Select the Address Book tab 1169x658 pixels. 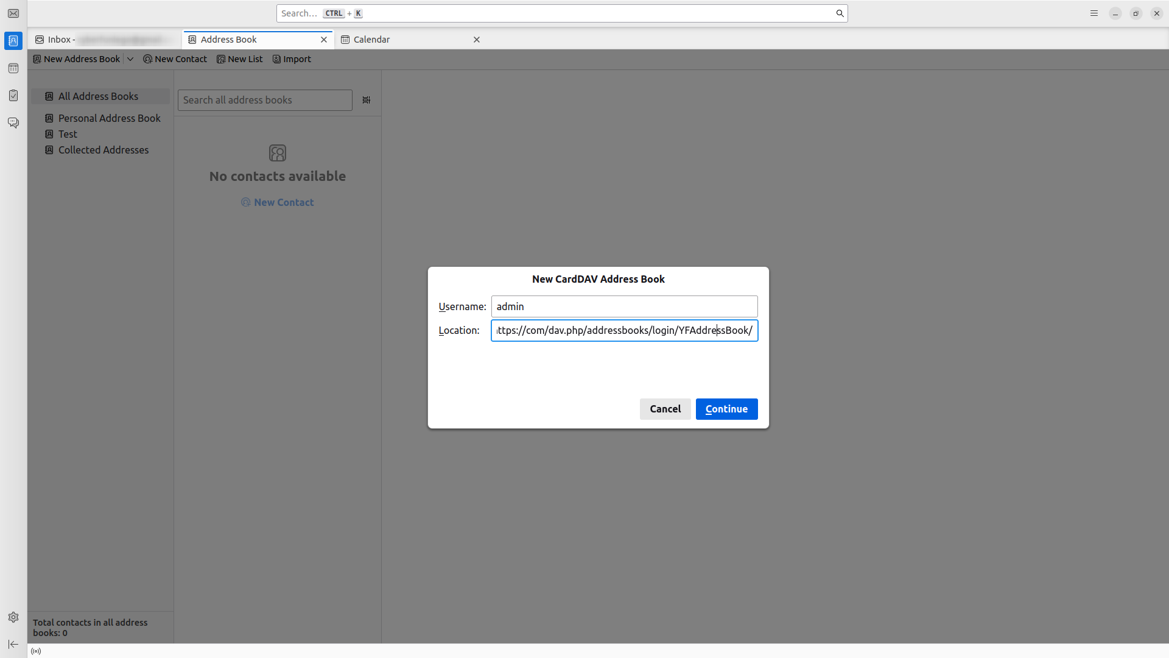[258, 40]
